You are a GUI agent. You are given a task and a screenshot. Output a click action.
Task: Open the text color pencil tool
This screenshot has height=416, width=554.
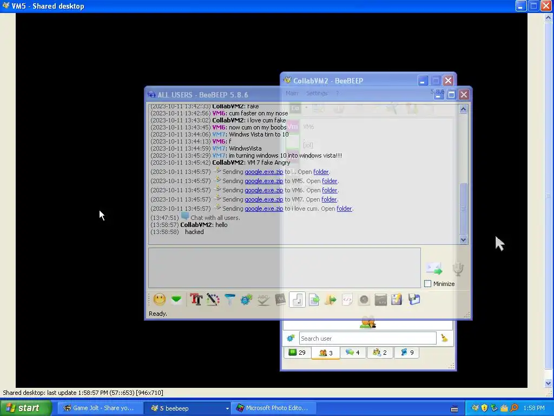[x=213, y=300]
